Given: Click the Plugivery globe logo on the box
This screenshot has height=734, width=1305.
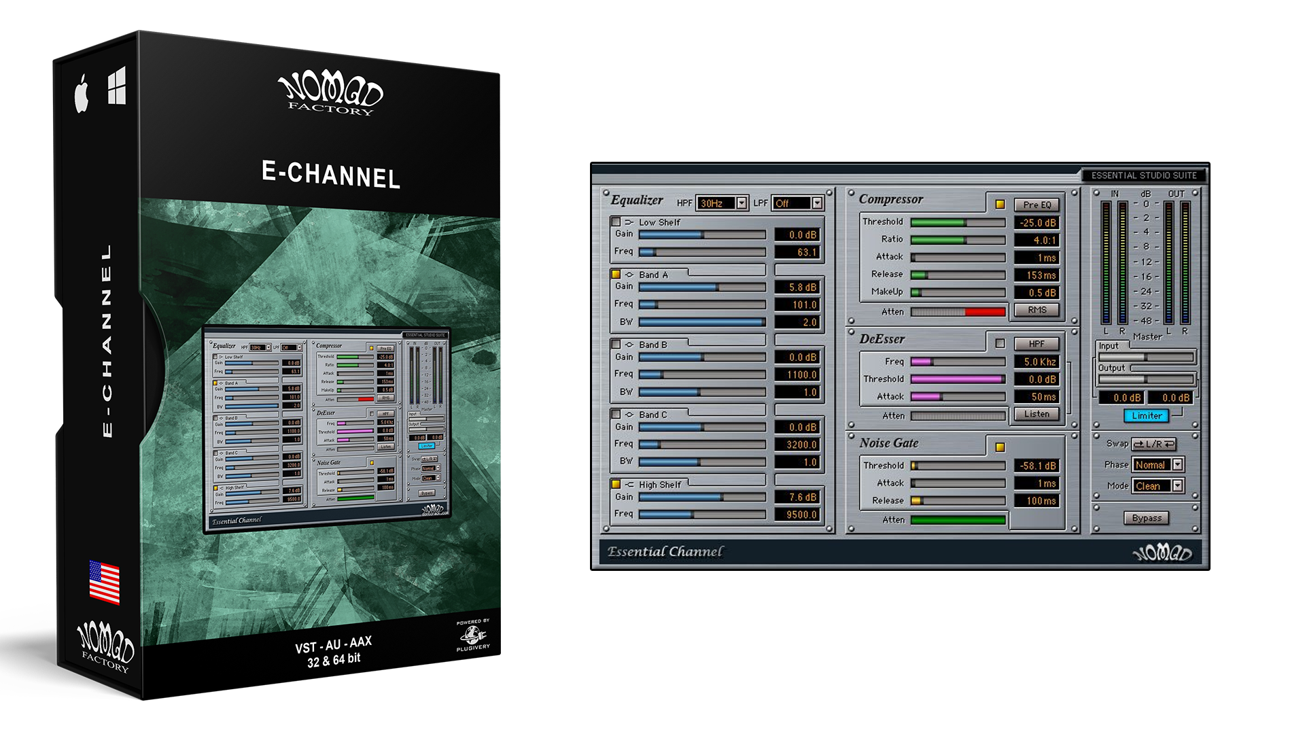Looking at the screenshot, I should 473,635.
